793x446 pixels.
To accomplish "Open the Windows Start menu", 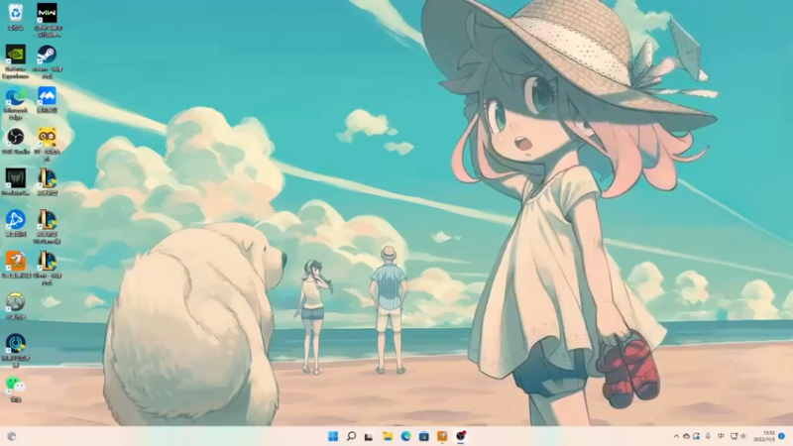I will pyautogui.click(x=333, y=436).
